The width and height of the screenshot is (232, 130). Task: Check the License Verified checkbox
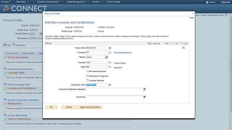tap(87, 80)
